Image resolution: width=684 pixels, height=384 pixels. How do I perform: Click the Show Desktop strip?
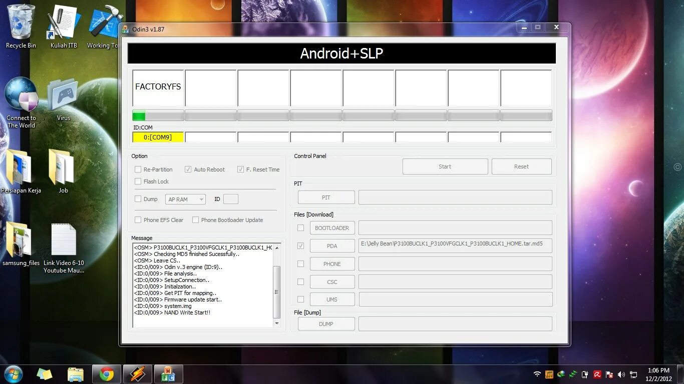point(680,374)
